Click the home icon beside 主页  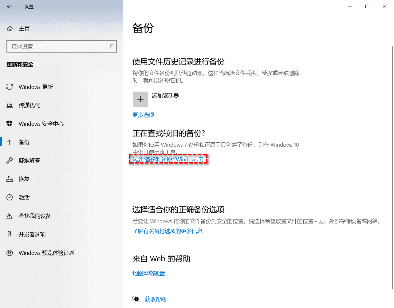pyautogui.click(x=10, y=29)
